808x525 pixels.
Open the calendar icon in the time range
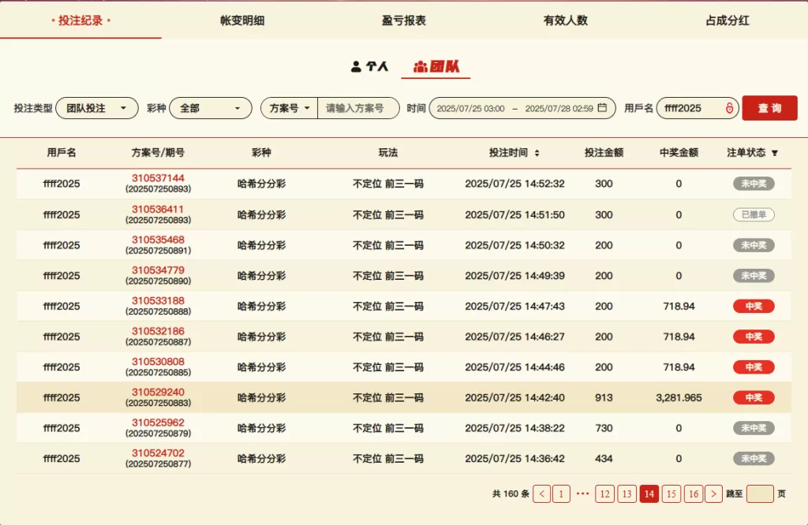coord(602,107)
